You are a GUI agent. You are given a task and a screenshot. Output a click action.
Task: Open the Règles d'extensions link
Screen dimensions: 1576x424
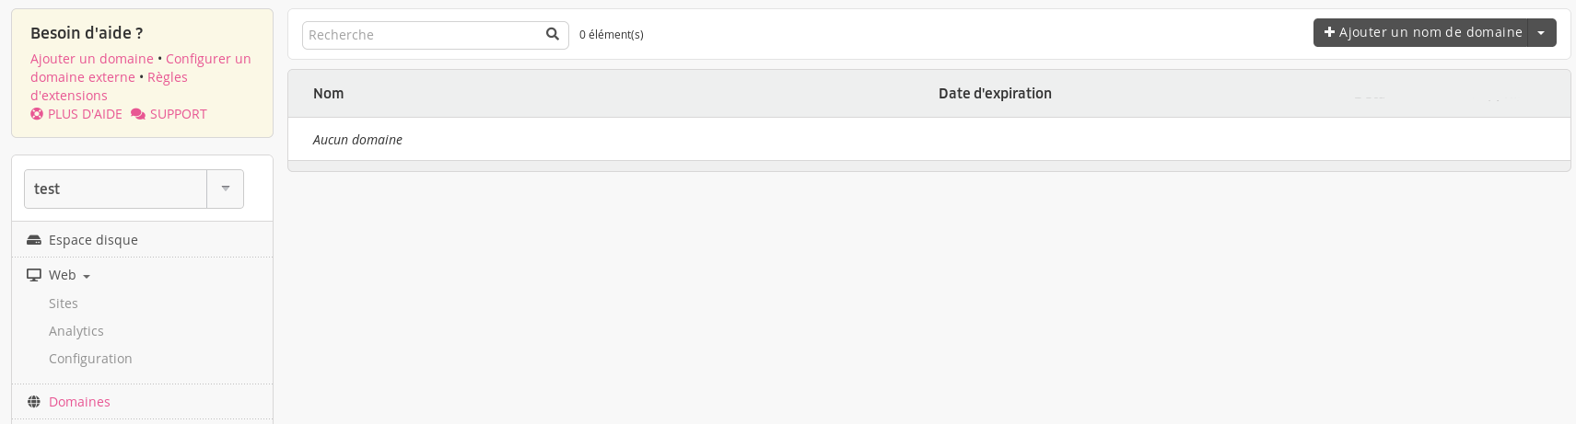pyautogui.click(x=109, y=86)
